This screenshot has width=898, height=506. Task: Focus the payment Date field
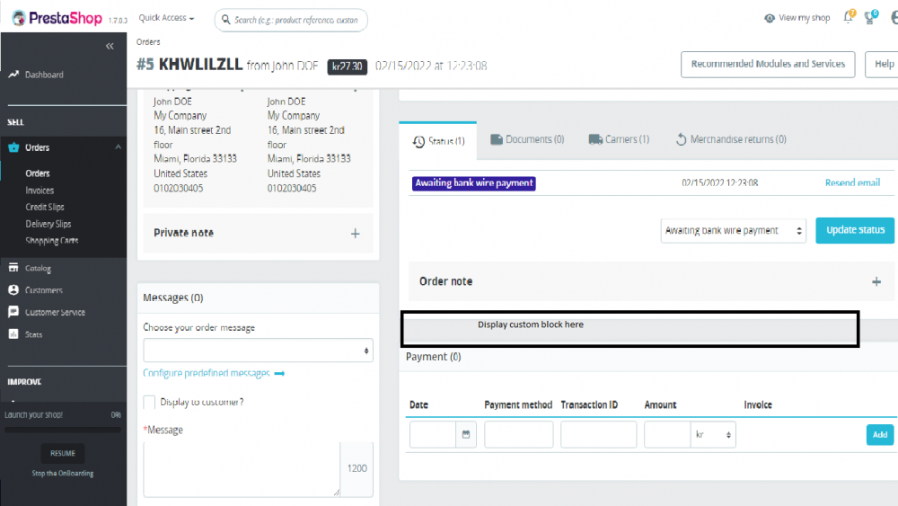433,434
